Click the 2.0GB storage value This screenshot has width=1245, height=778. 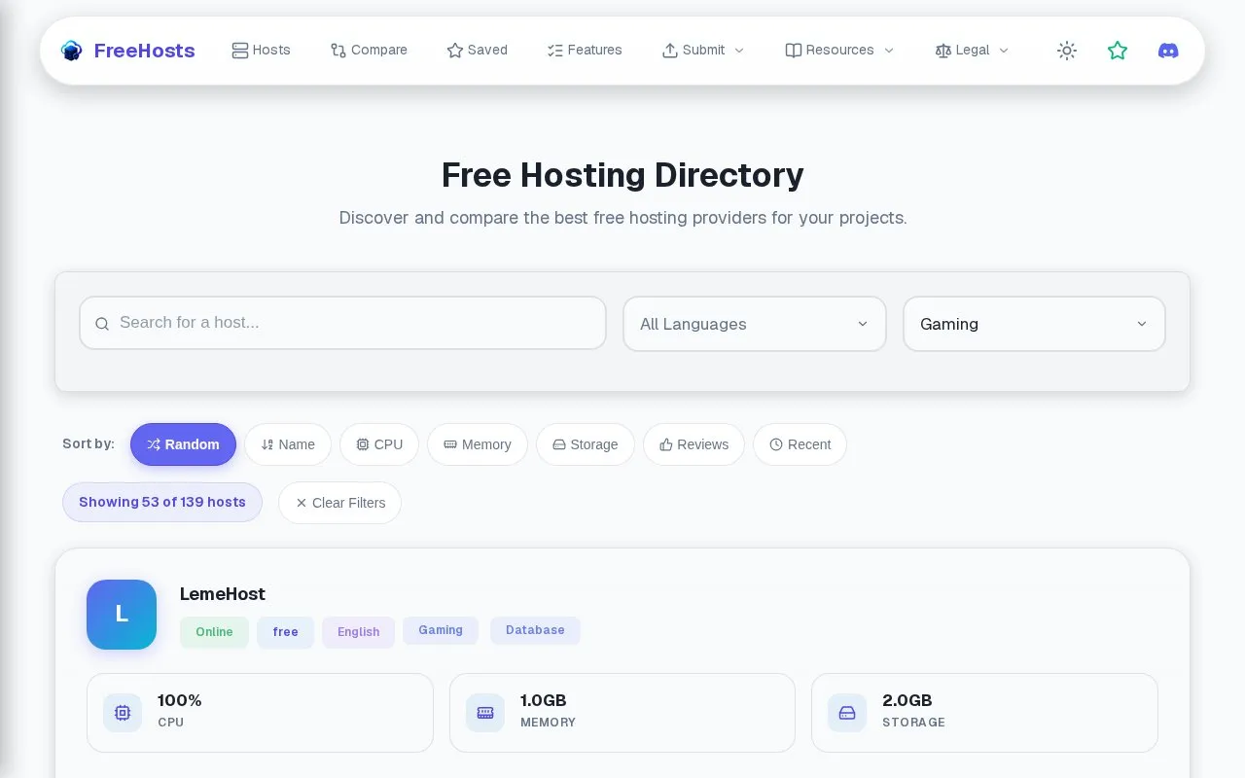point(907,700)
